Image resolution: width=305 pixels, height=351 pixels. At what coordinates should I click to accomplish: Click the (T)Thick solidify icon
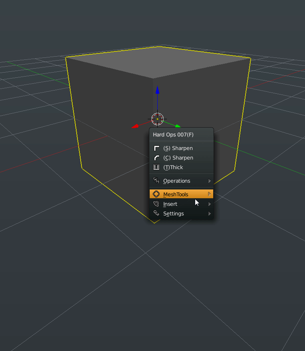tap(156, 168)
